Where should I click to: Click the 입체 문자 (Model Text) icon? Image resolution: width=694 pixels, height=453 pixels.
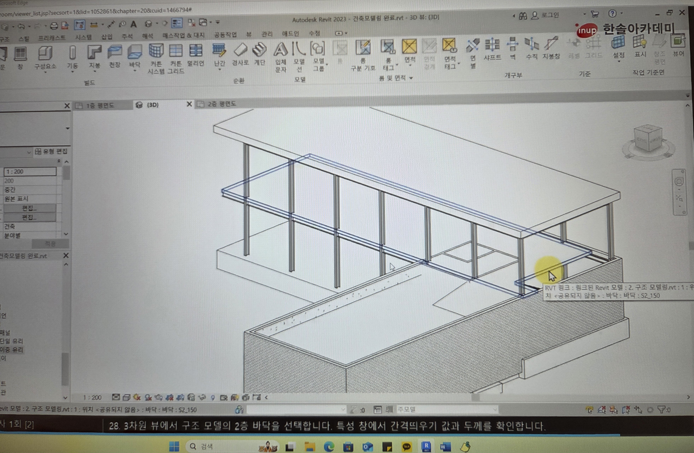coord(280,56)
